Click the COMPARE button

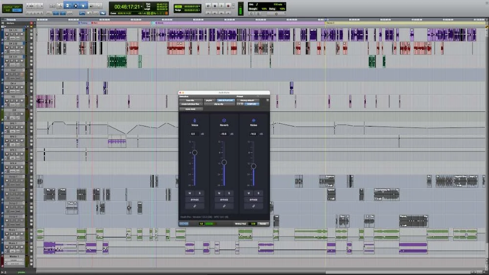tap(251, 104)
